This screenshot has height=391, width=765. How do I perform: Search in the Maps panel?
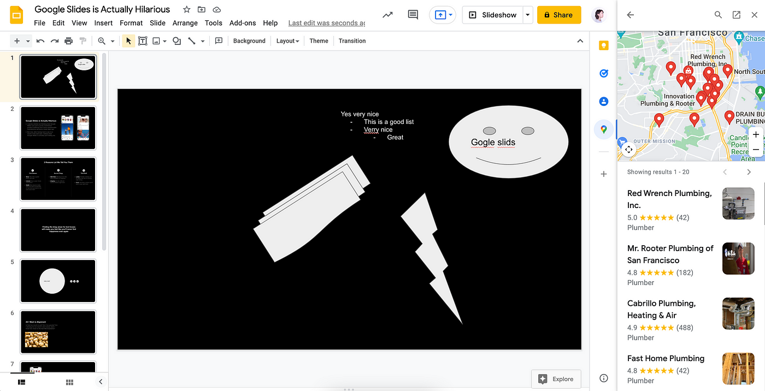[x=719, y=15]
